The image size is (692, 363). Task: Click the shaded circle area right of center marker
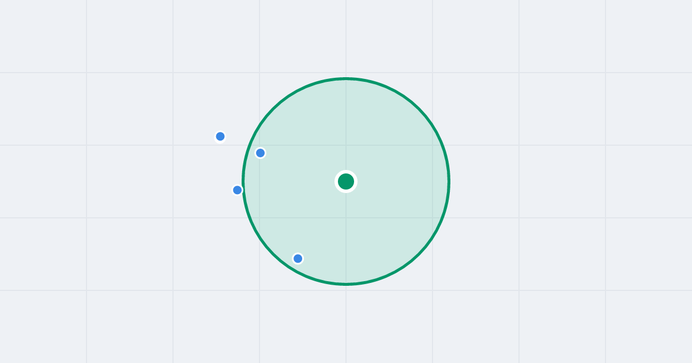tap(398, 181)
